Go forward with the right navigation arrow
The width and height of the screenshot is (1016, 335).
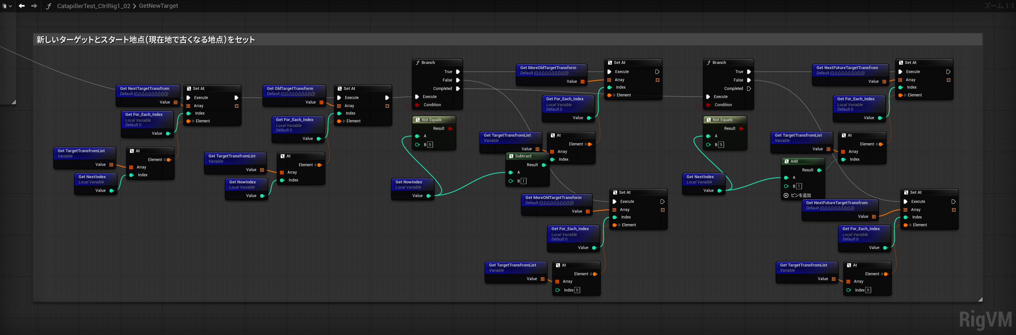point(34,6)
